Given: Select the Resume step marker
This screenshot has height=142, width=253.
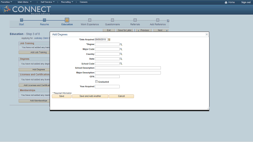Looking at the screenshot, I should (x=44, y=20).
